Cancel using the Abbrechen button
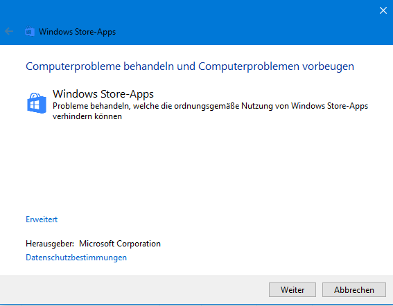393x306 pixels. (354, 289)
